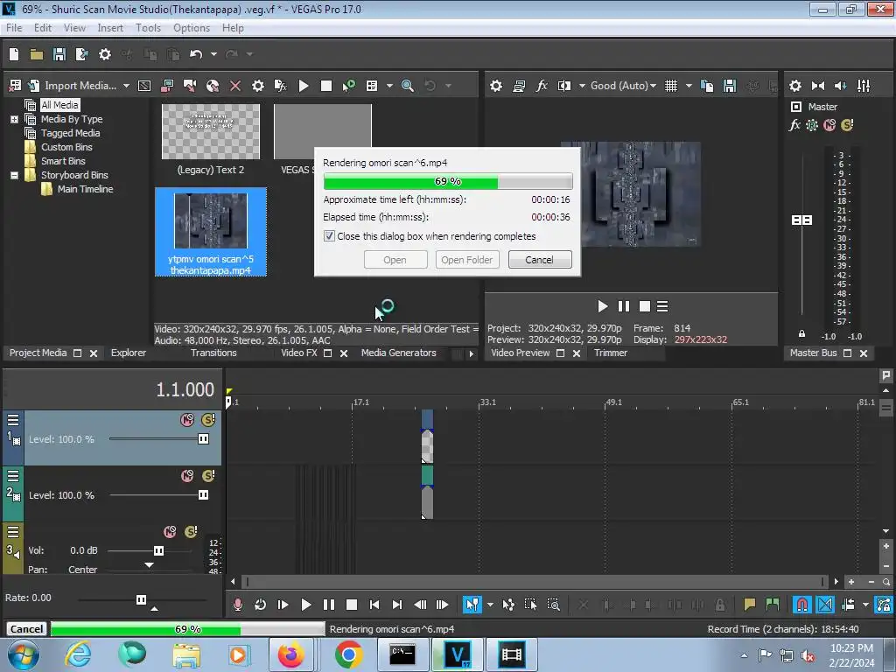This screenshot has width=896, height=672.
Task: Mute the Master bus
Action: coord(829,125)
